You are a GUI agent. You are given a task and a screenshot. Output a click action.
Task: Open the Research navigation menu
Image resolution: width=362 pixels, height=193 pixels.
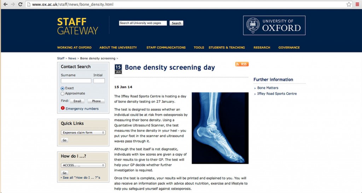pos(262,48)
